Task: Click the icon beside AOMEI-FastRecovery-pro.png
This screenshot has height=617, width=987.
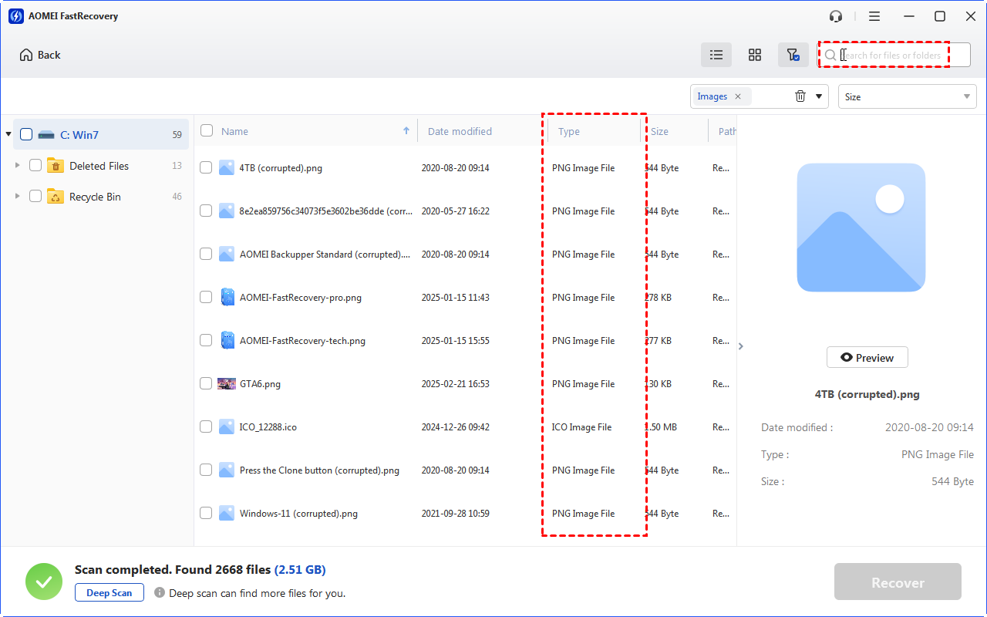Action: [x=227, y=297]
